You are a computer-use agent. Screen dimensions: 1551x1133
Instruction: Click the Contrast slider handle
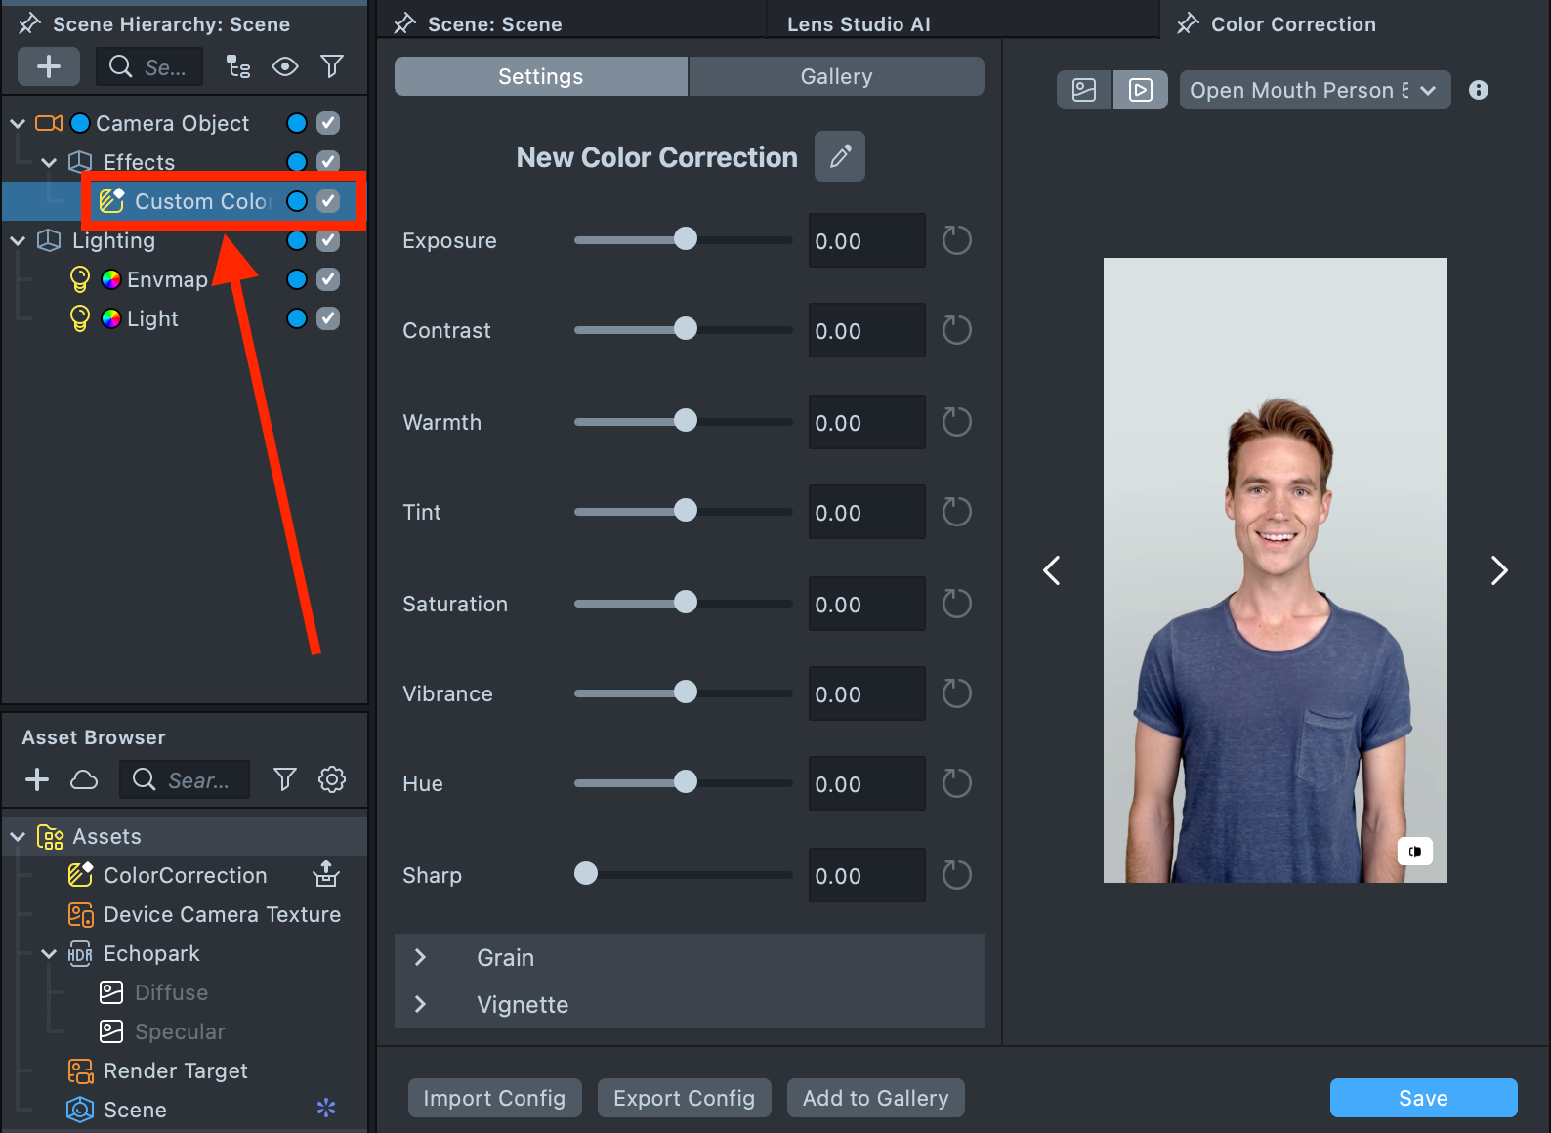[x=686, y=329]
